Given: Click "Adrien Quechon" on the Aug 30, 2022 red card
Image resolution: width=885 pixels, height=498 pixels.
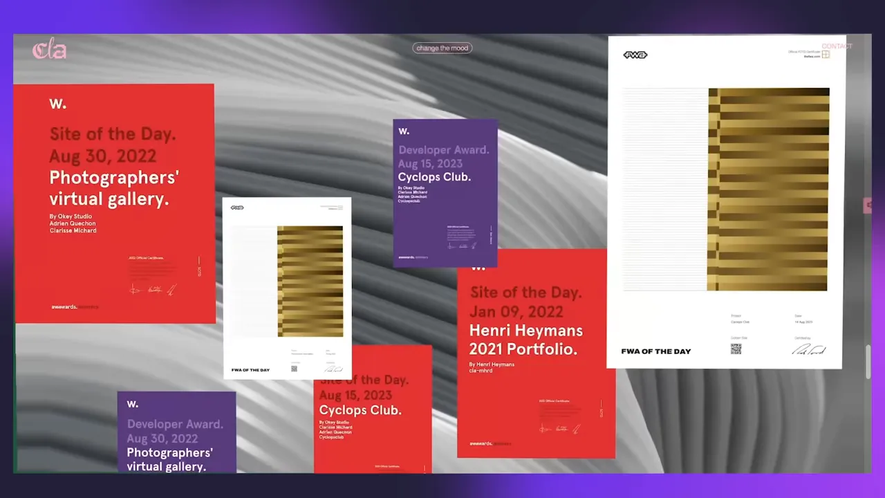Looking at the screenshot, I should pos(73,223).
